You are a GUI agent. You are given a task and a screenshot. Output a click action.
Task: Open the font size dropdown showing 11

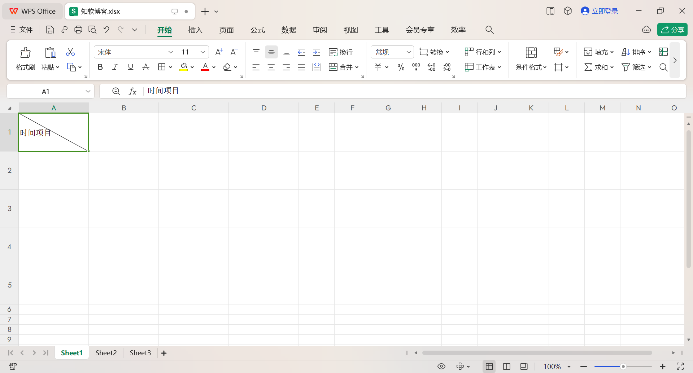[x=203, y=52]
